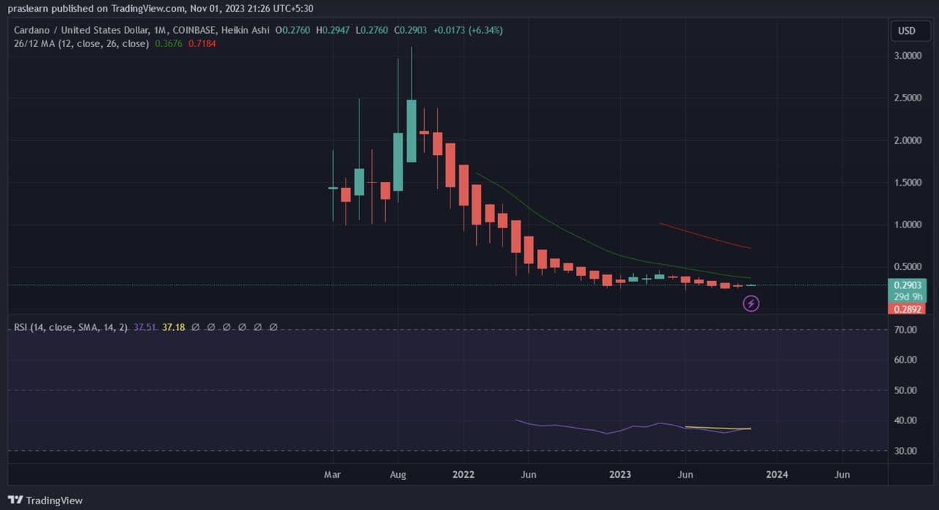Screen dimensions: 939x510
Task: Click the yellow 37.18 RSI SMA value
Action: coord(174,327)
